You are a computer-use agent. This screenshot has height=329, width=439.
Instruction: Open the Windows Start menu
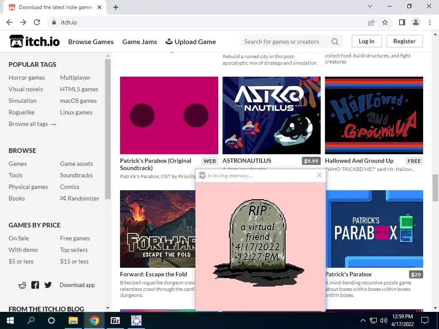coord(10,320)
